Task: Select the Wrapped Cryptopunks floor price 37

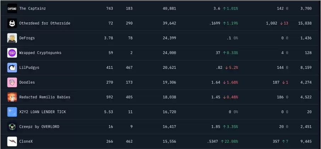Action: [x=218, y=53]
